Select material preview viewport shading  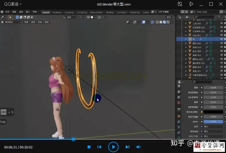tap(164, 22)
